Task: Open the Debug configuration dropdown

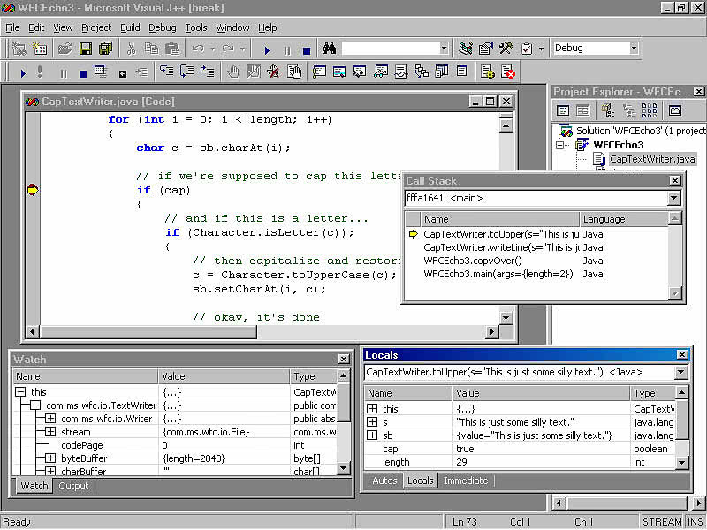Action: coord(634,49)
